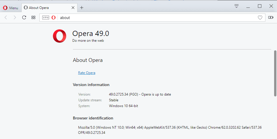Close the About Opera tab
This screenshot has width=277, height=139.
(x=73, y=8)
